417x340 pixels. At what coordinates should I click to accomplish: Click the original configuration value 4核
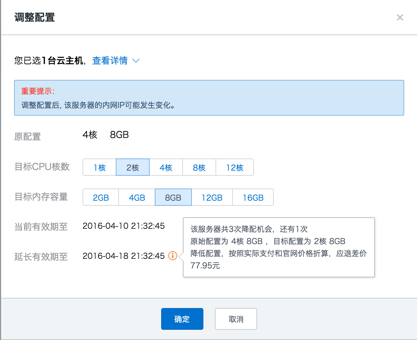(90, 135)
